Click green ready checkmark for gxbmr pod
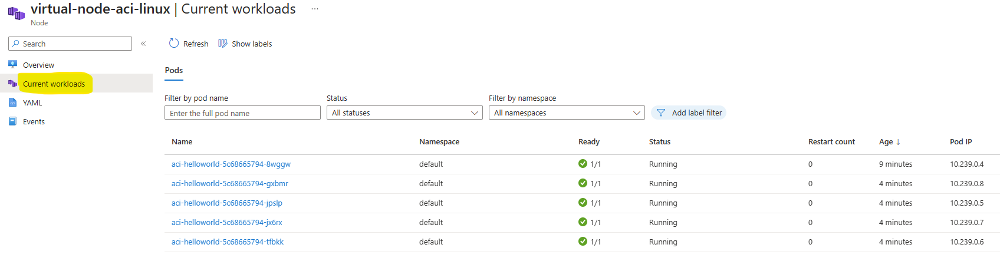1000x261 pixels. click(583, 183)
